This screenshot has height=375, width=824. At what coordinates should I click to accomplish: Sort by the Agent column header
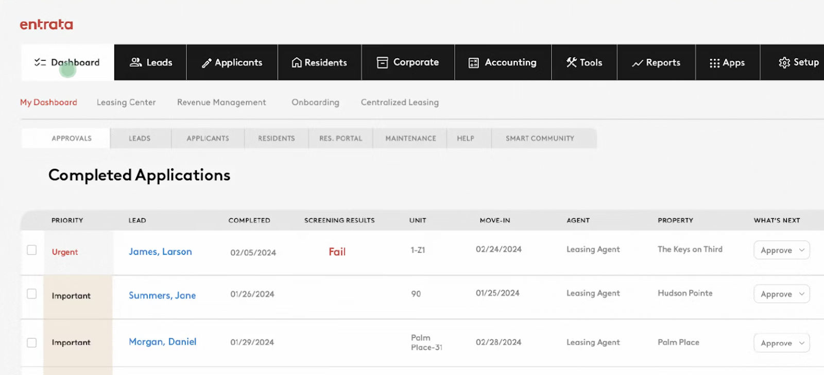tap(578, 220)
